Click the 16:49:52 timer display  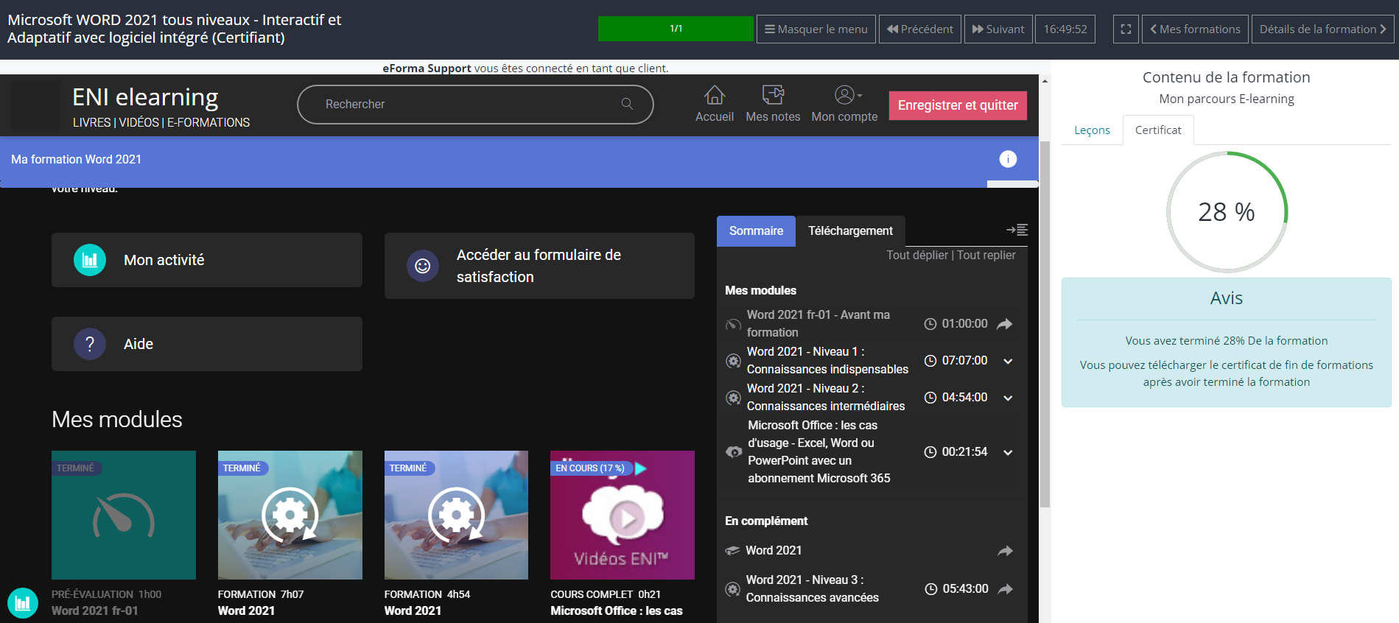(1065, 29)
